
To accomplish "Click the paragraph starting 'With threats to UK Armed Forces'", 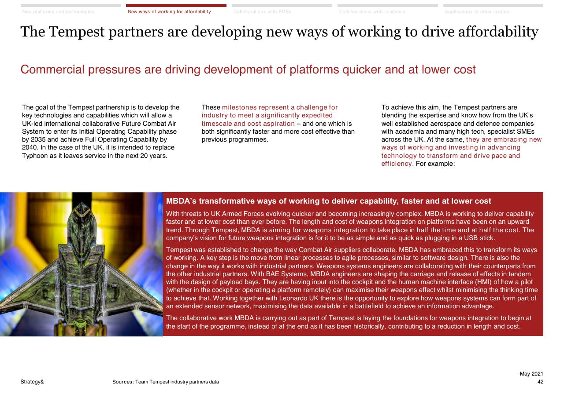I will (350, 226).
